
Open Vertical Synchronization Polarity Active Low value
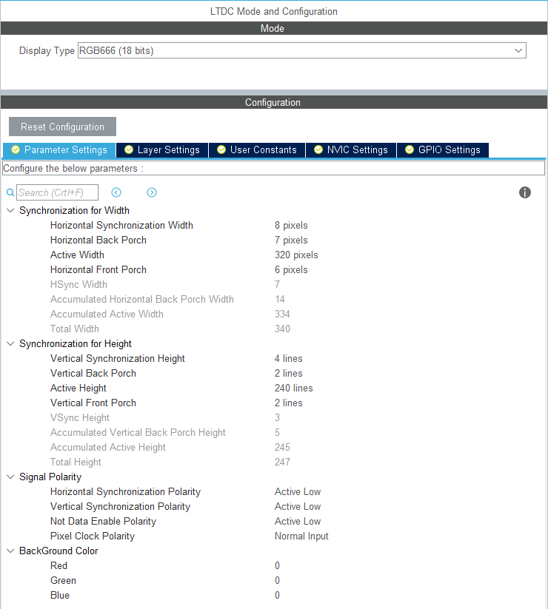click(x=297, y=506)
